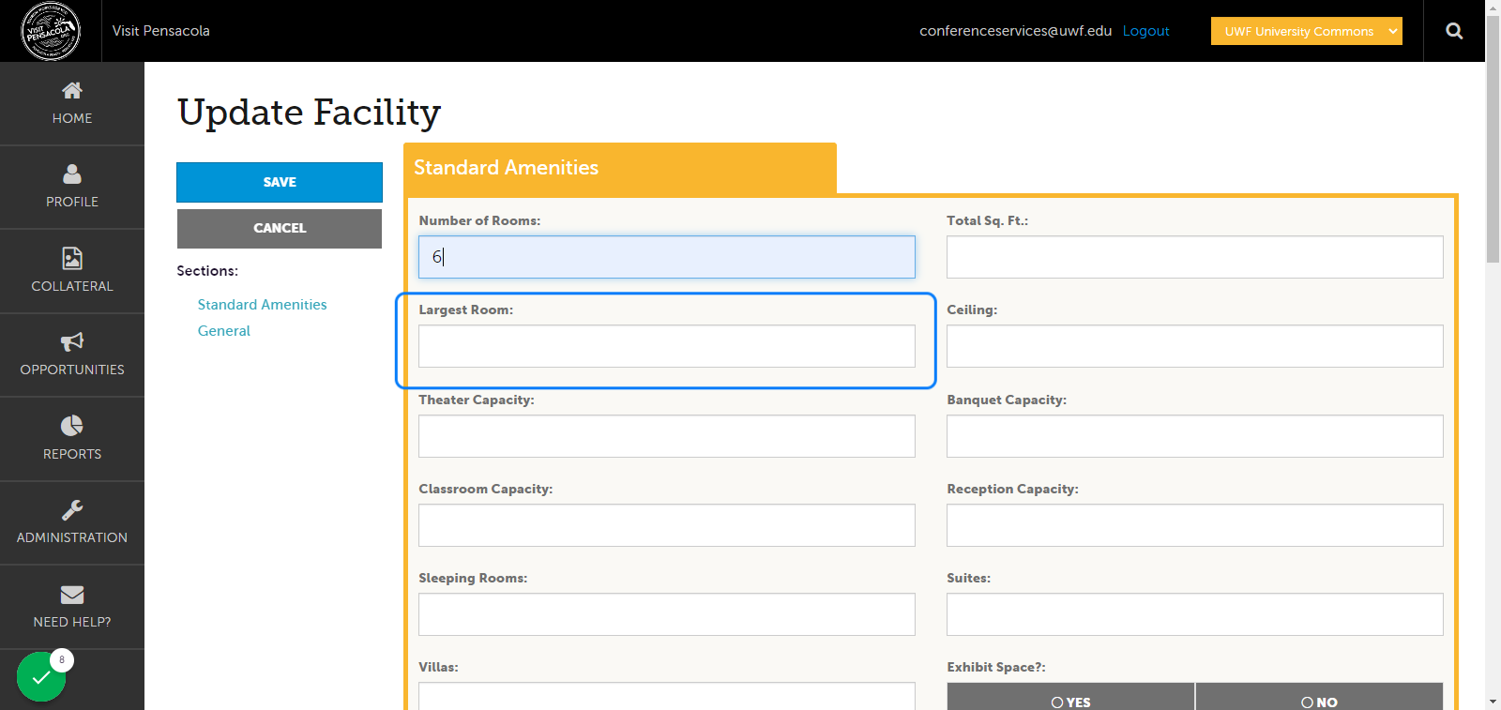Viewport: 1501px width, 710px height.
Task: Go to Profile in the sidebar
Action: point(72,187)
